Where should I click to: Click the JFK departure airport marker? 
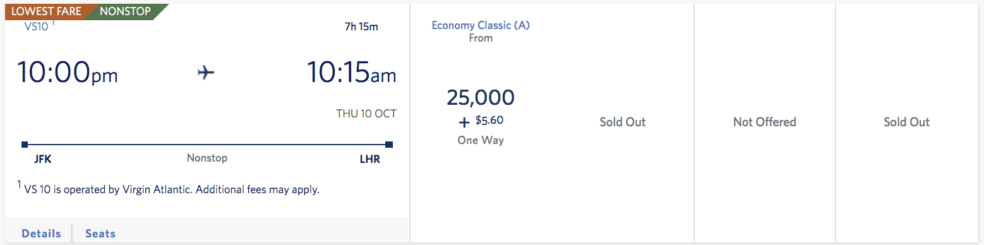[43, 159]
